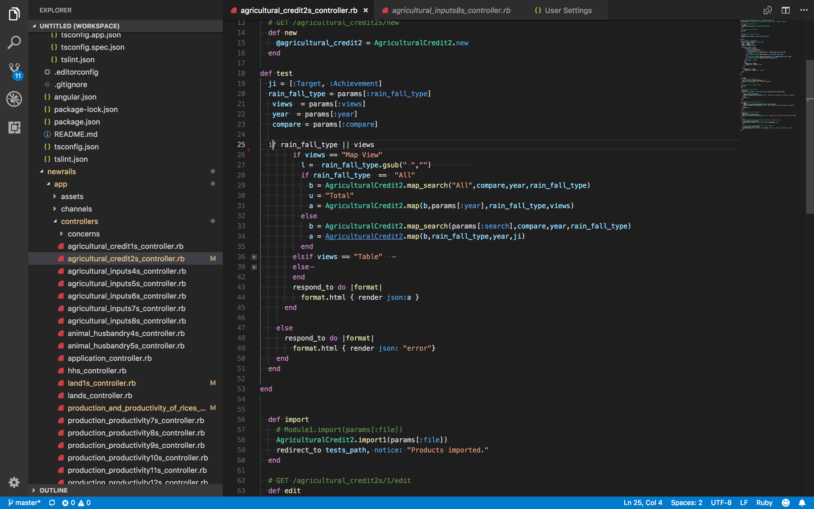Viewport: 814px width, 509px height.
Task: Collapse the UNTITLED (WORKSPACE) section
Action: coord(125,26)
